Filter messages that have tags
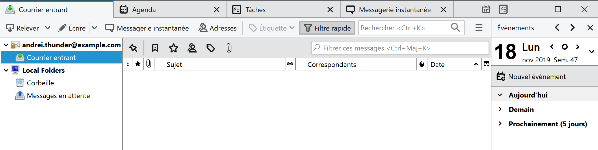The width and height of the screenshot is (598, 150). pos(211,48)
